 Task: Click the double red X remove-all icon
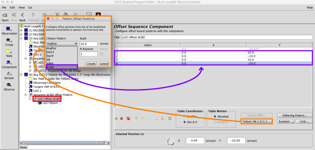click(x=128, y=119)
